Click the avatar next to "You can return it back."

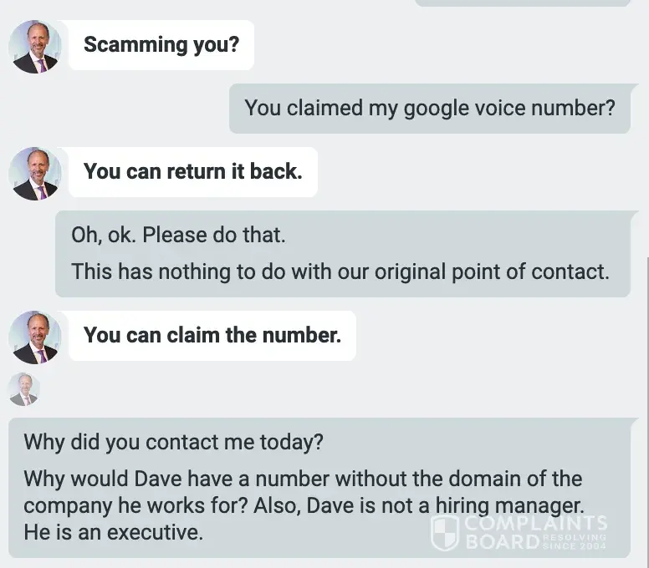[35, 173]
